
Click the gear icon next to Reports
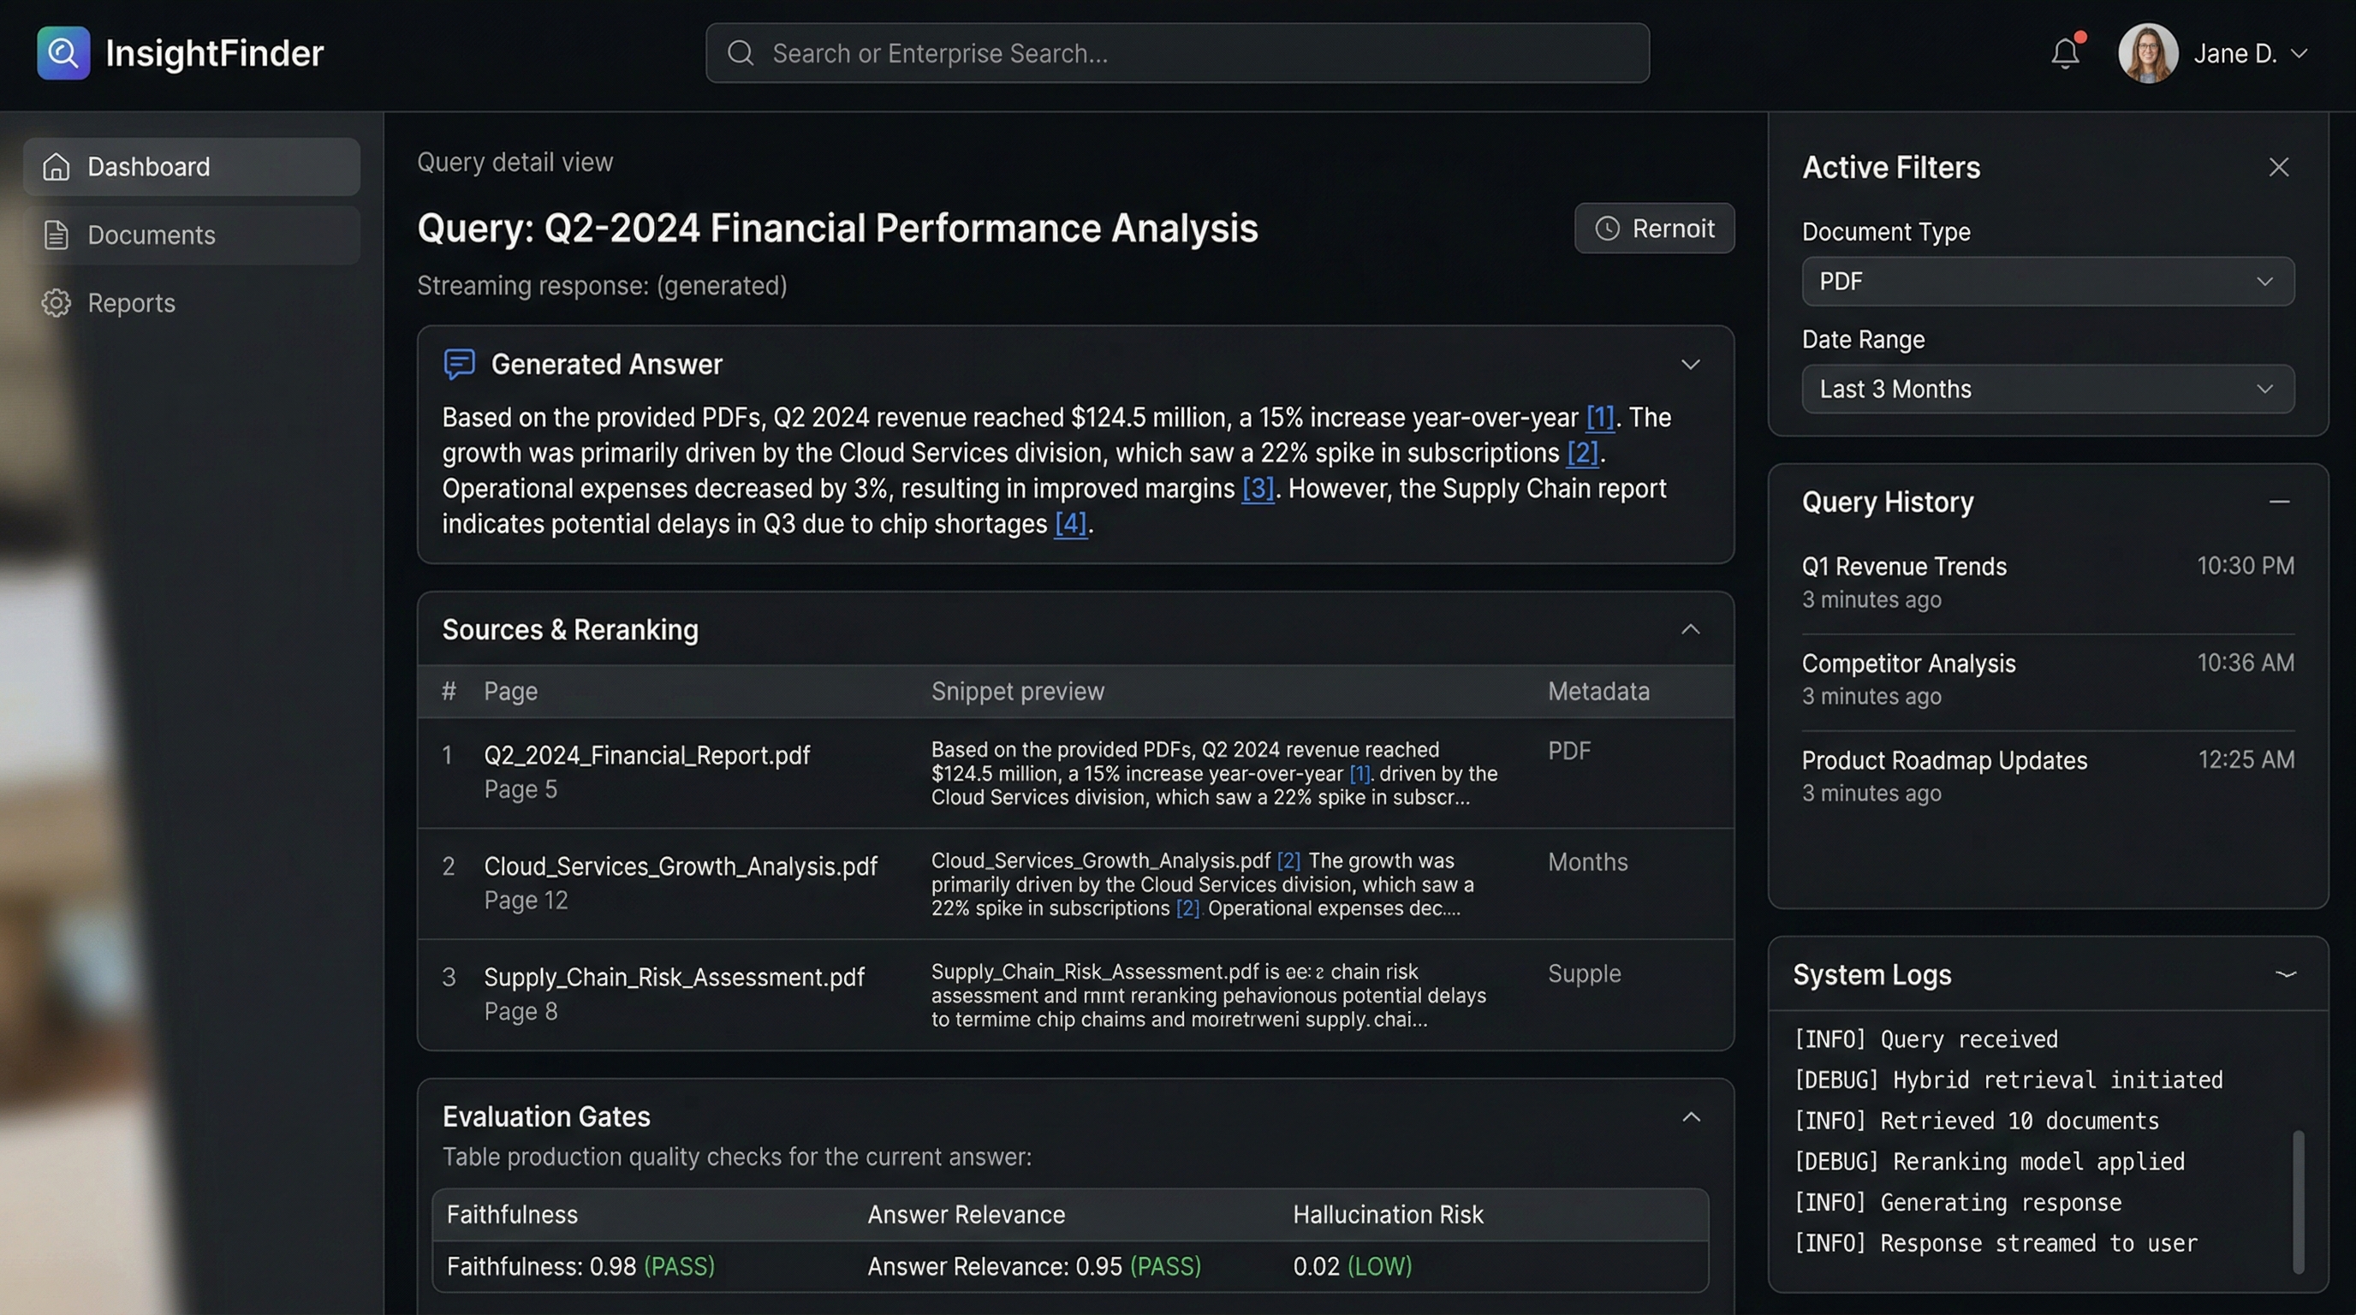[x=57, y=303]
